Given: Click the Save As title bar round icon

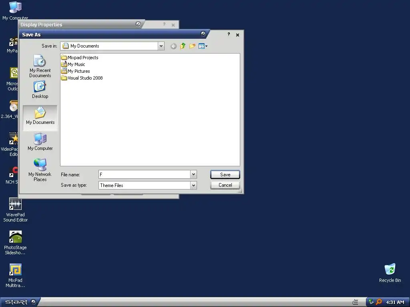Looking at the screenshot, I should [x=203, y=34].
